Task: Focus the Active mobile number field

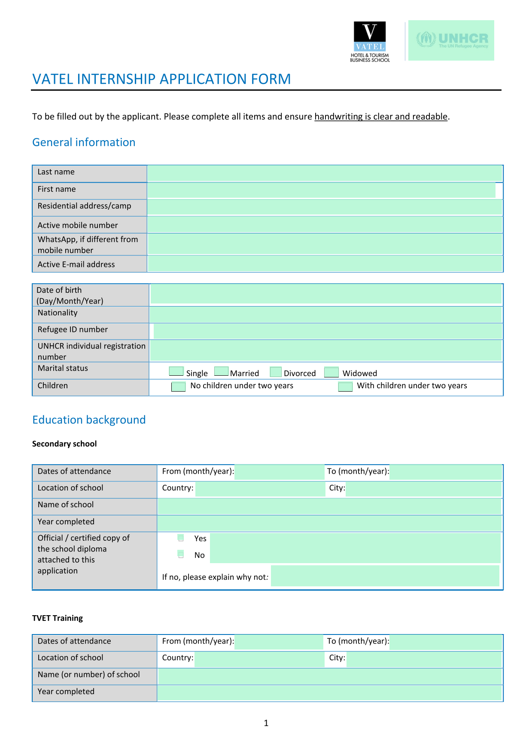Action: point(325,224)
